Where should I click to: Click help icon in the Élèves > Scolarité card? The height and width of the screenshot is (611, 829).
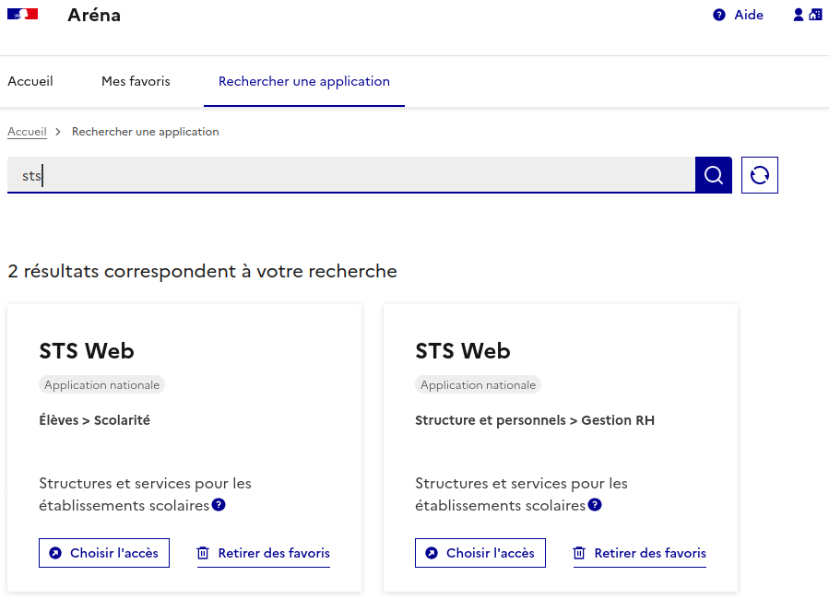coord(219,505)
